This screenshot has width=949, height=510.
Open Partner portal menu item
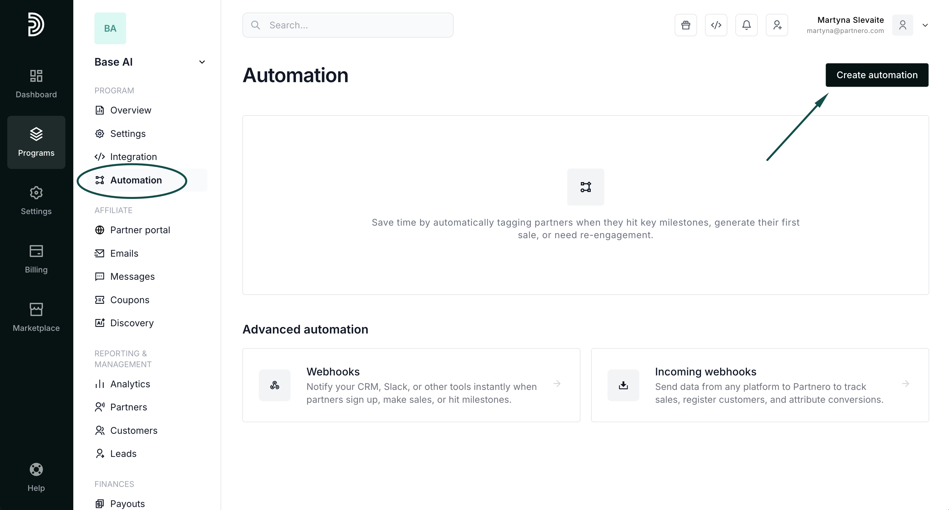pyautogui.click(x=140, y=230)
